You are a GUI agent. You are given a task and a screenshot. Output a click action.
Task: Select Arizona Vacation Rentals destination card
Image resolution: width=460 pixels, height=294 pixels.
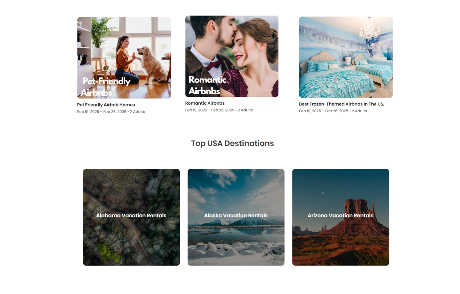pyautogui.click(x=340, y=217)
